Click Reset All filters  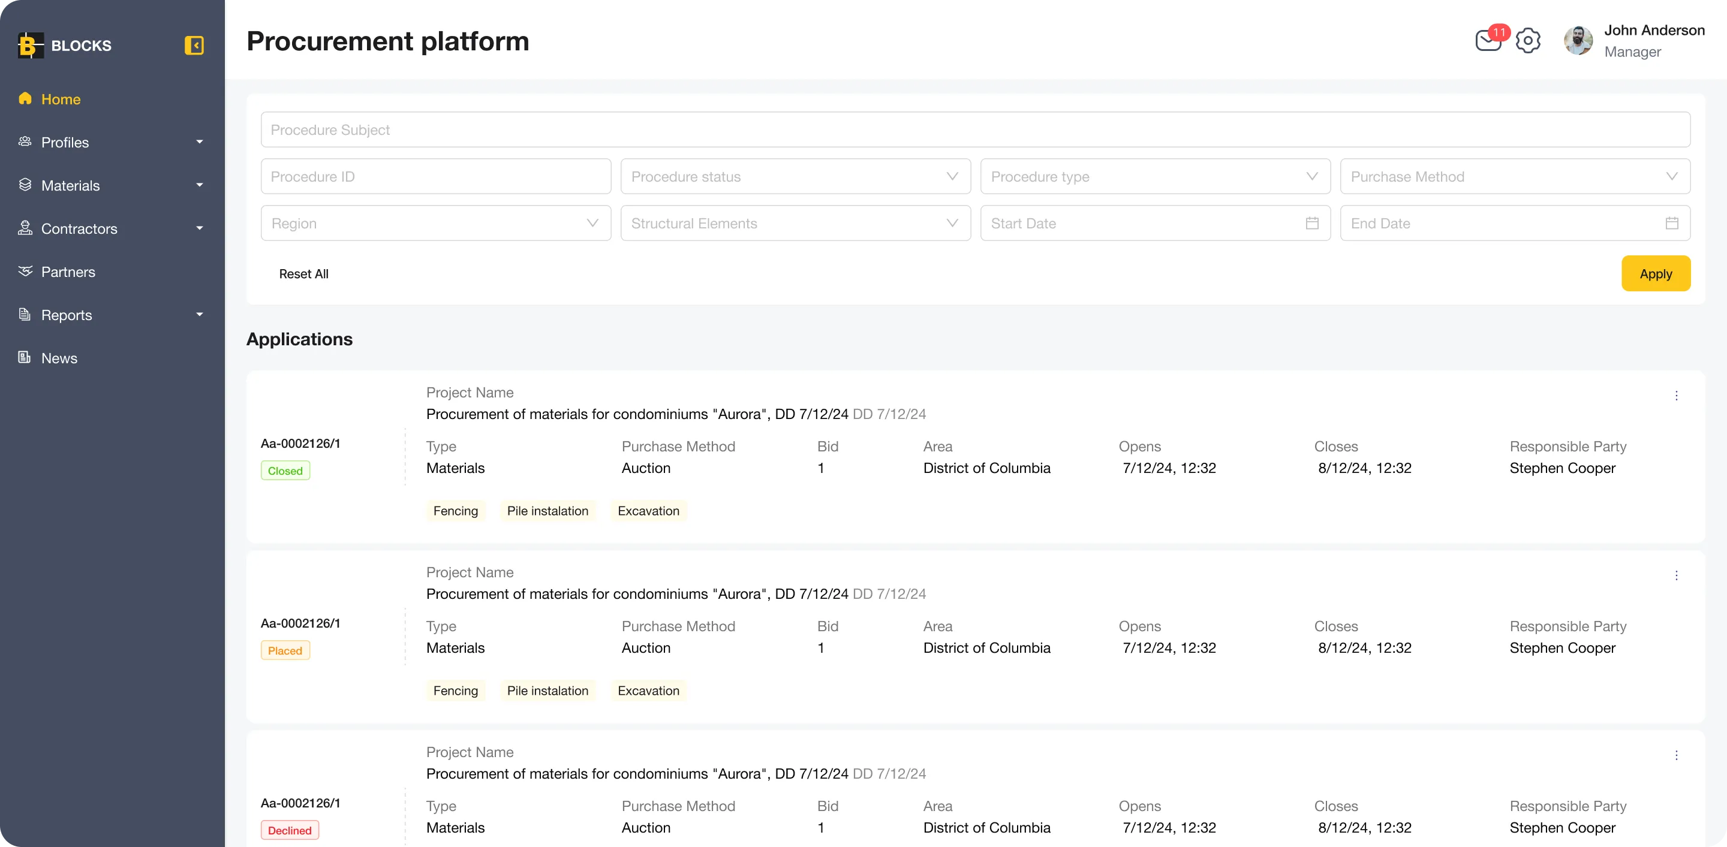click(x=303, y=273)
